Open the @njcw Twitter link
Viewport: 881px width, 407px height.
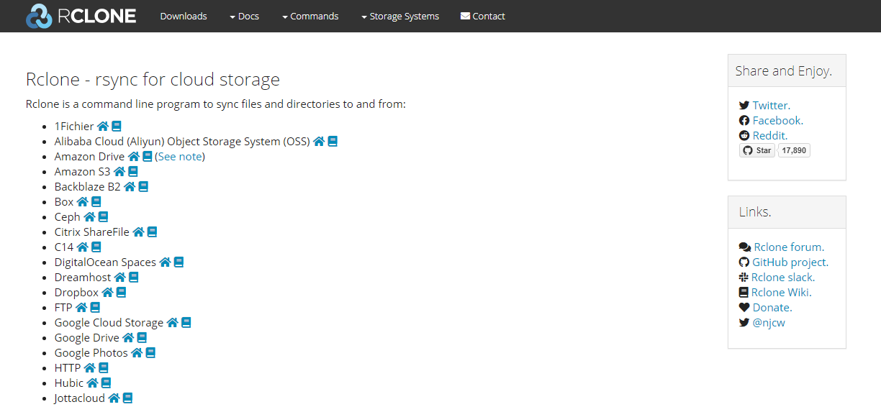(769, 323)
